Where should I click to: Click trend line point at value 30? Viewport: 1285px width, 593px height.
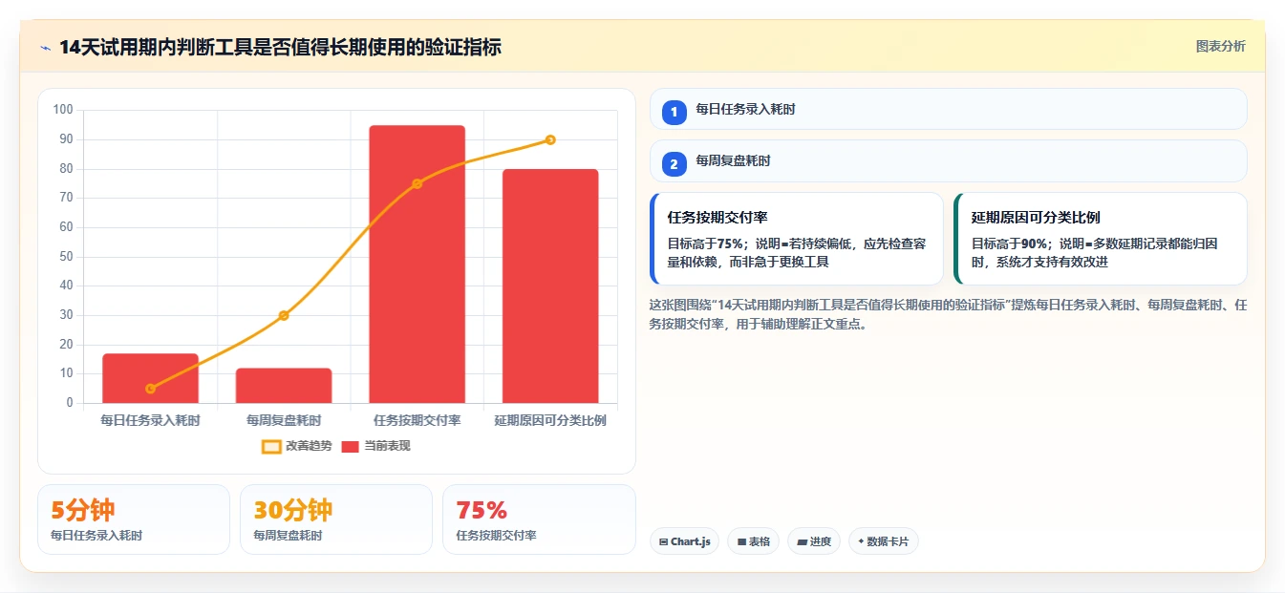[x=284, y=315]
